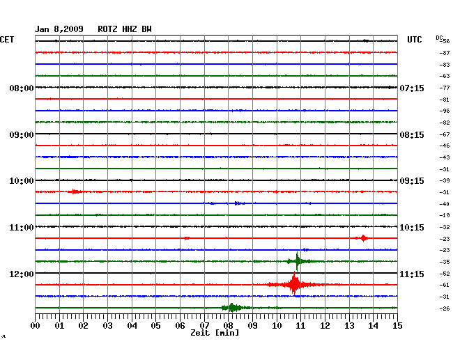Screen dimensions: 453x344
Task: Click the "10:15" UTC time label
Action: pos(412,228)
